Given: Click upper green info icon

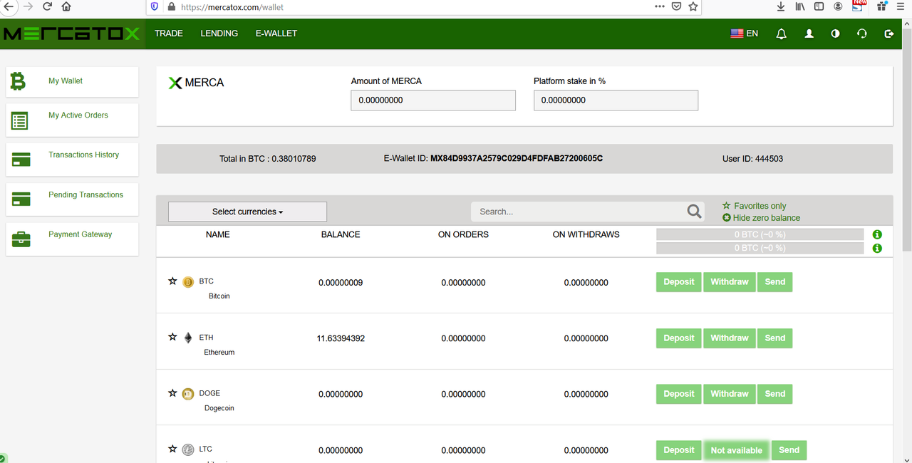Looking at the screenshot, I should [877, 234].
